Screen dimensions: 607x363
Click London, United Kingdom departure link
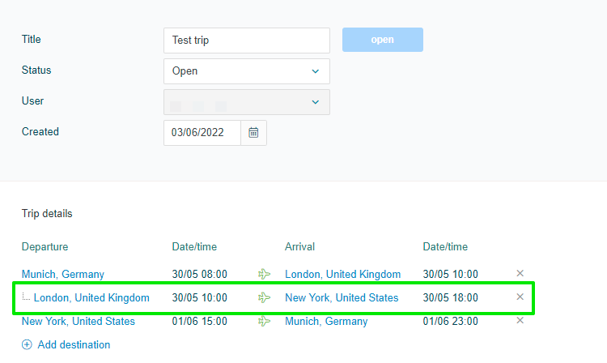pos(91,298)
